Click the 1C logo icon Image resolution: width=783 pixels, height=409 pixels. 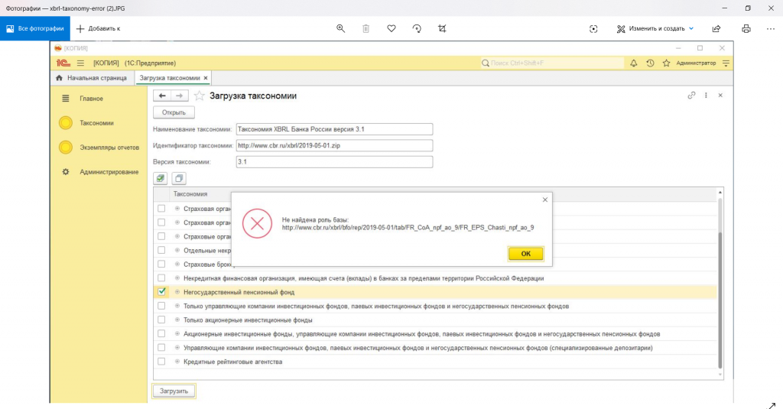pyautogui.click(x=63, y=63)
